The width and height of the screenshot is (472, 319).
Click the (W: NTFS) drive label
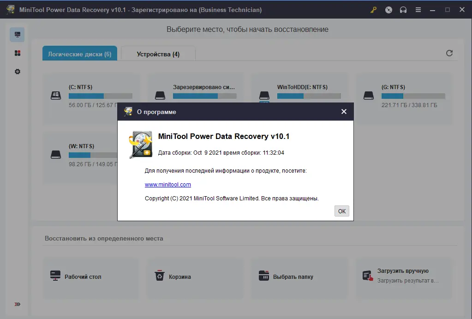click(x=81, y=146)
